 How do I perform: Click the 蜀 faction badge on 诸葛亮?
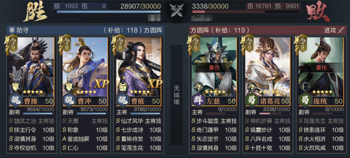pyautogui.click(x=251, y=100)
